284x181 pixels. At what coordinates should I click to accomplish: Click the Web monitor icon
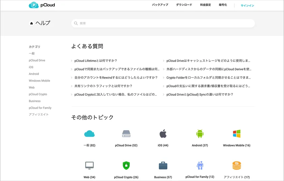(x=90, y=165)
